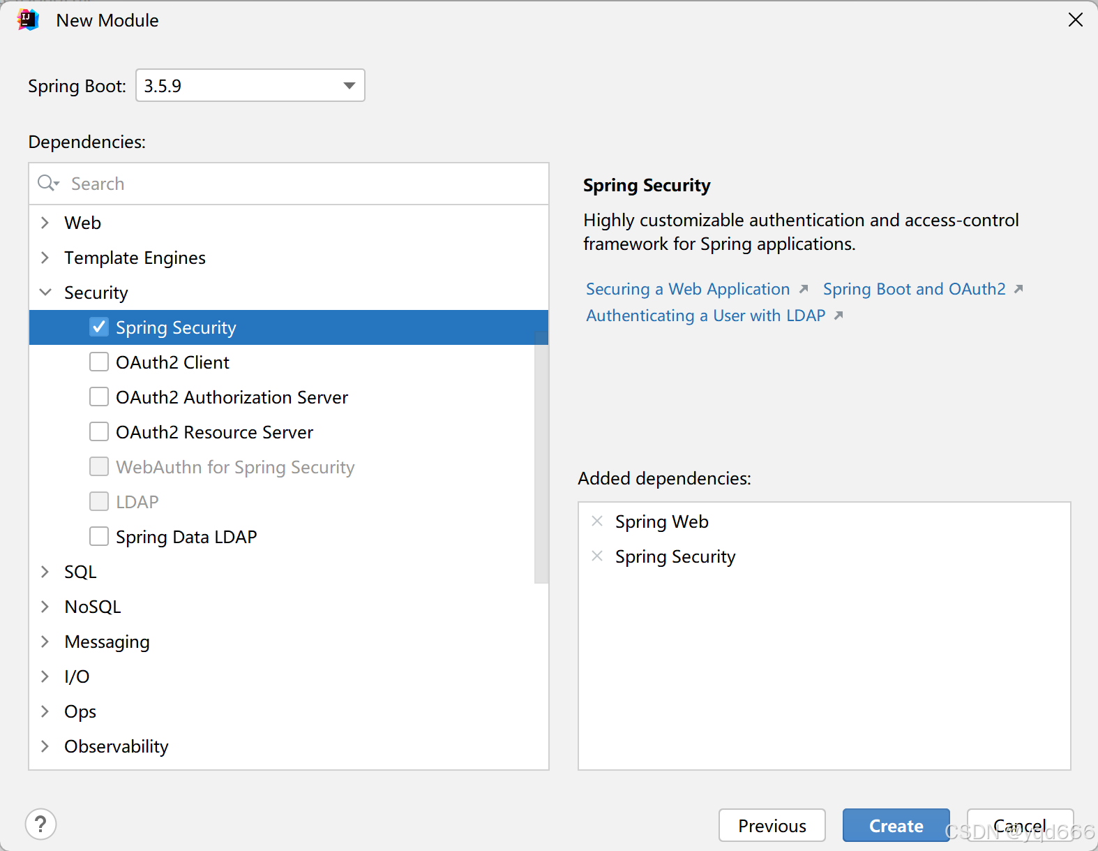Screen dimensions: 1098x851
Task: Select the NoSQL category label
Action: click(x=93, y=607)
